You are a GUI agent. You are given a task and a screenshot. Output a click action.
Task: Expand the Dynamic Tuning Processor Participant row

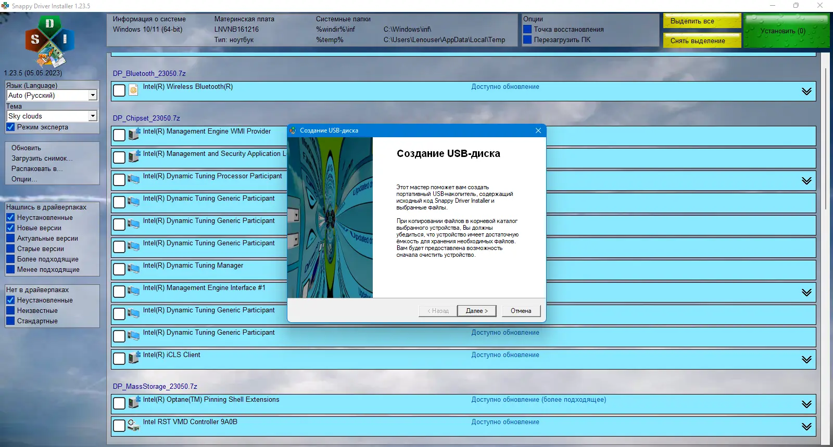806,181
